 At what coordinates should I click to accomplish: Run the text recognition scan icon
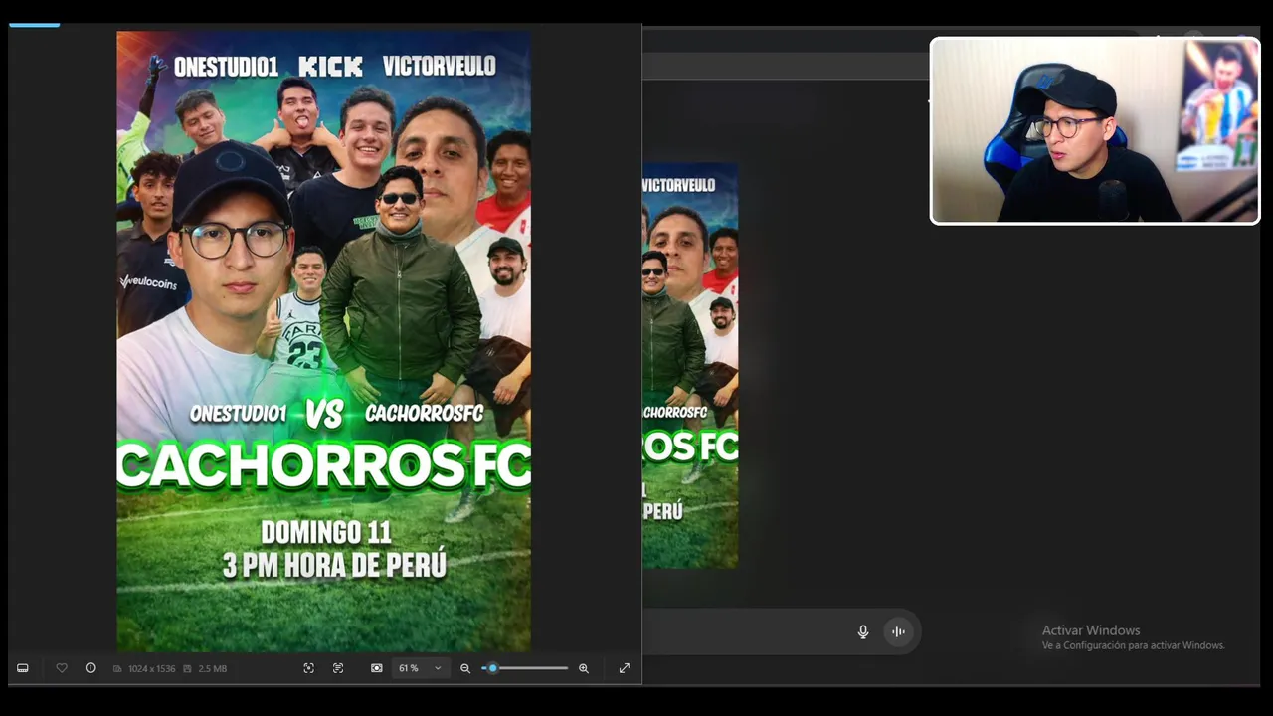click(338, 668)
